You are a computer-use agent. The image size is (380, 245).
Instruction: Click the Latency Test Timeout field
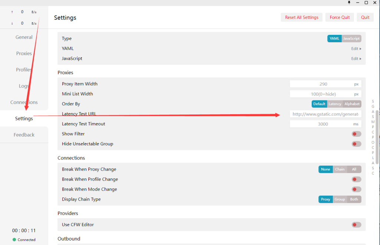pyautogui.click(x=325, y=124)
